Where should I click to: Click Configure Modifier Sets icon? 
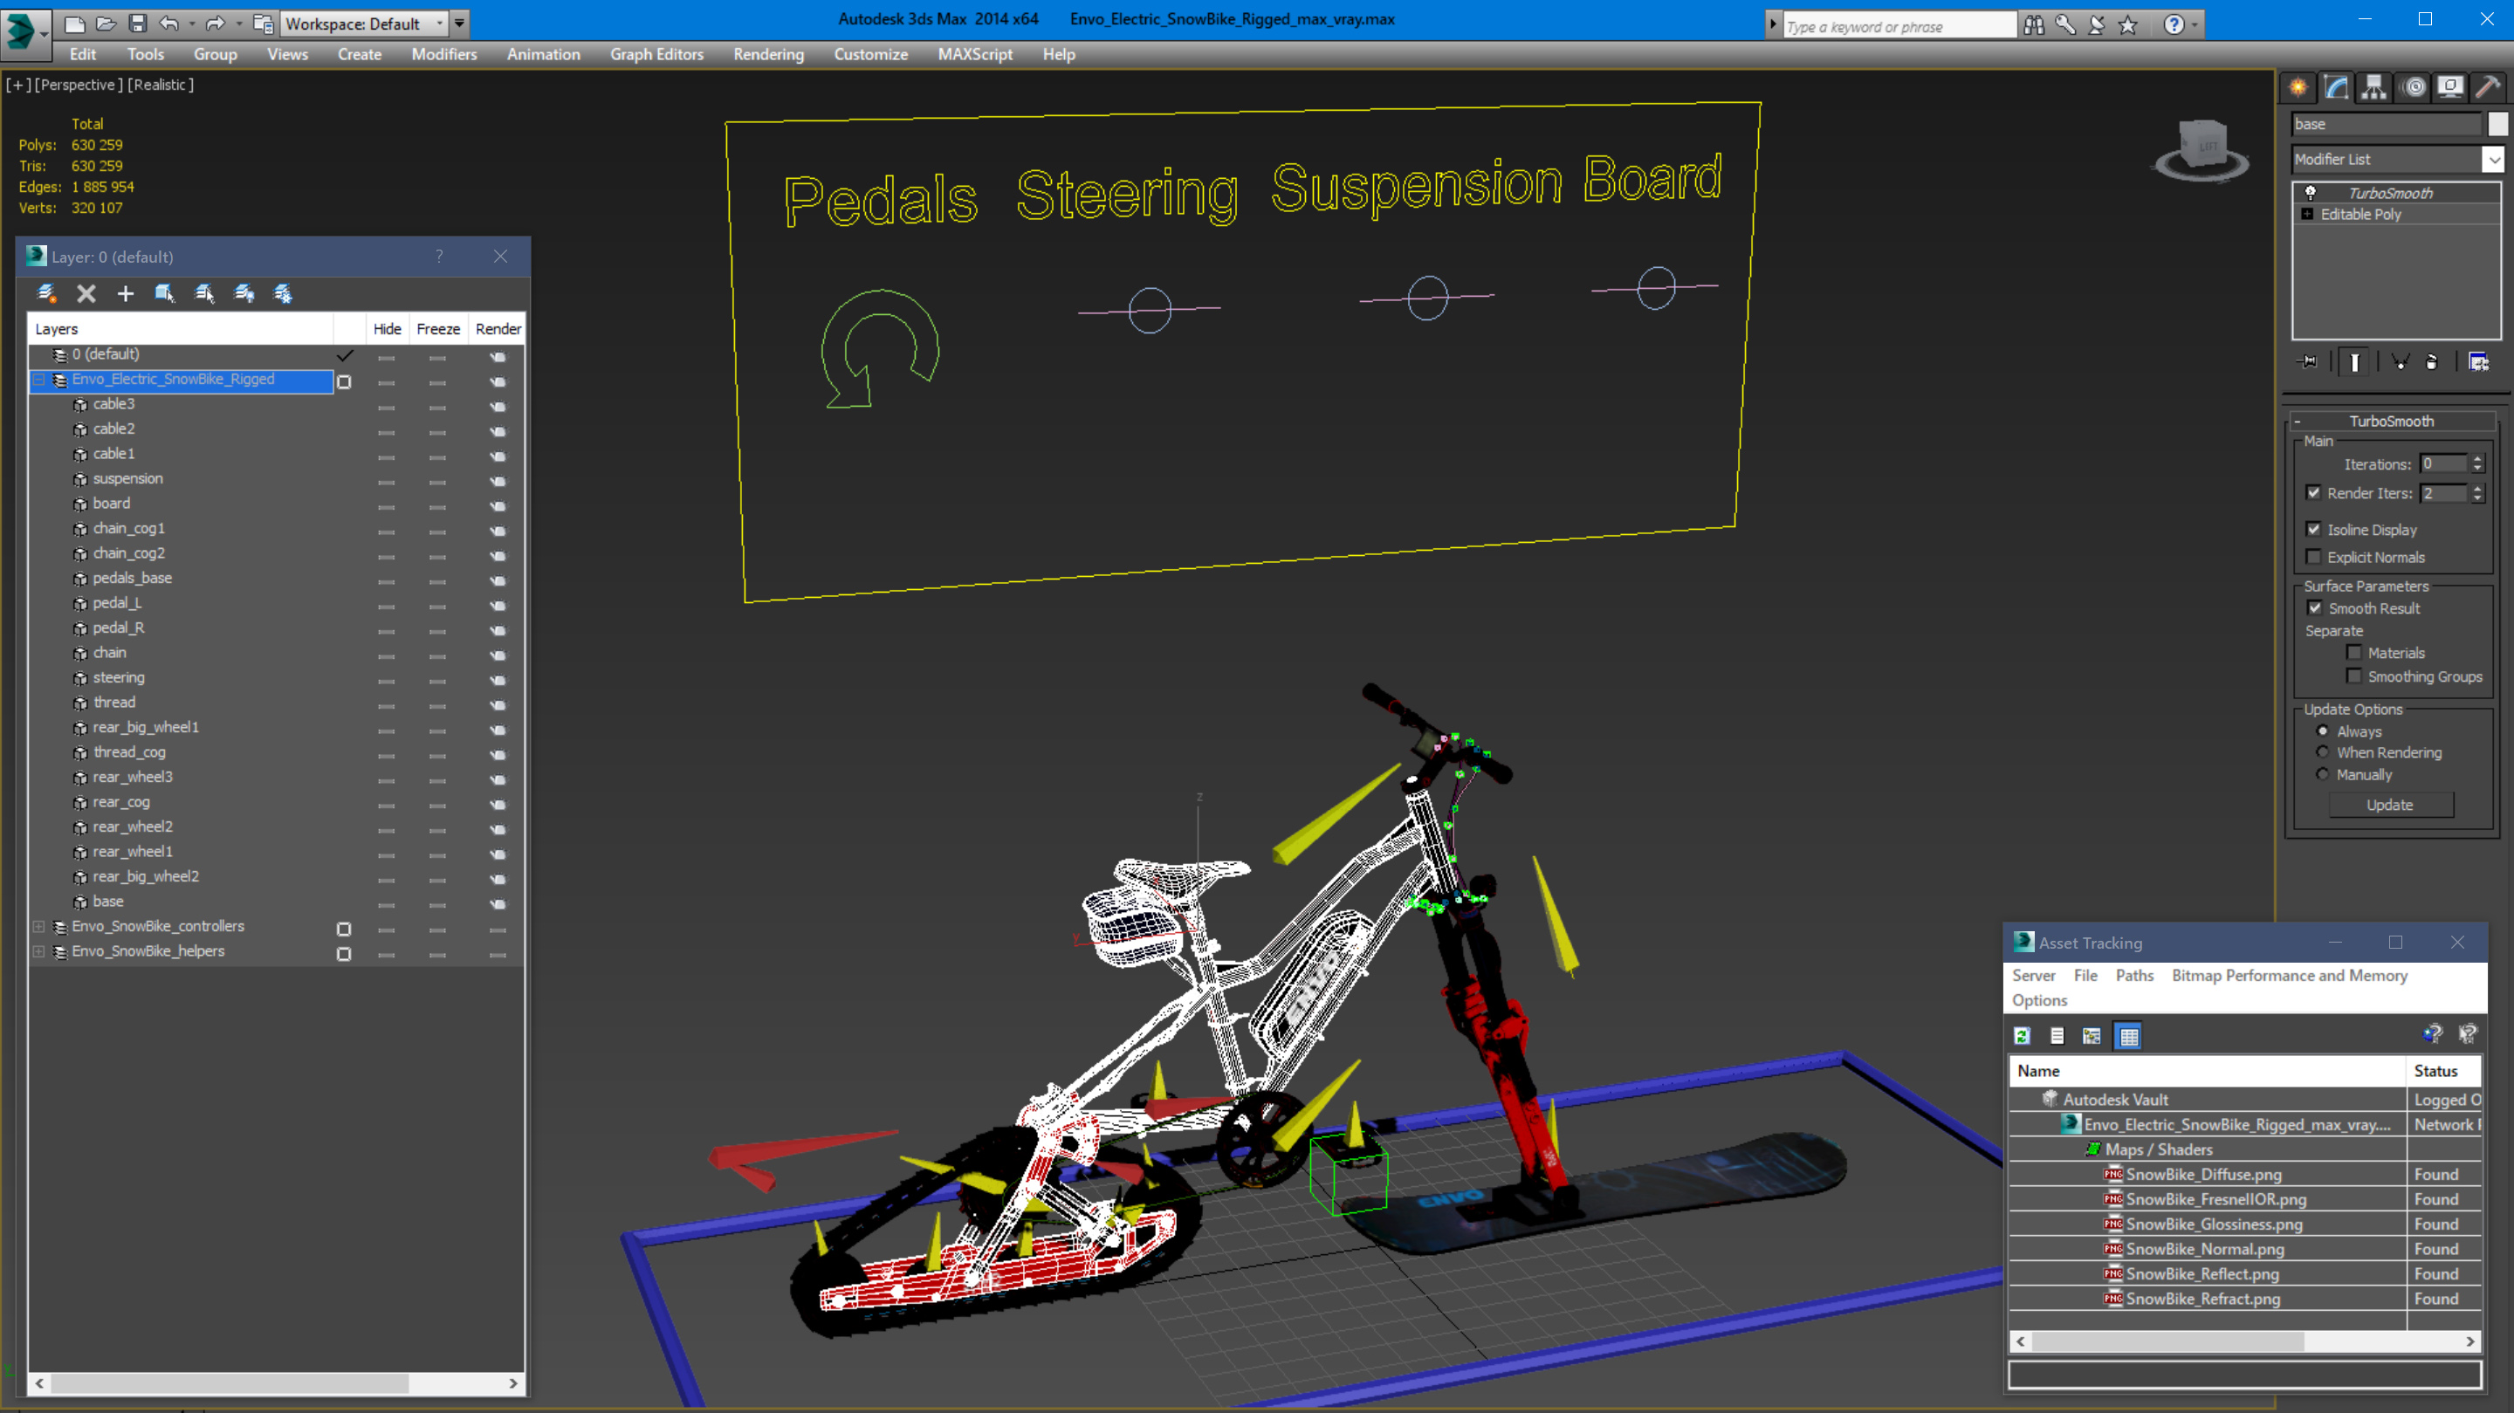pyautogui.click(x=2479, y=362)
